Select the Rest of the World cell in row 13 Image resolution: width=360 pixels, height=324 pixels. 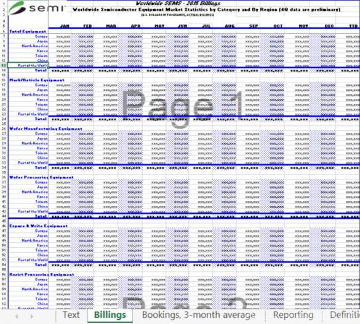pos(28,65)
